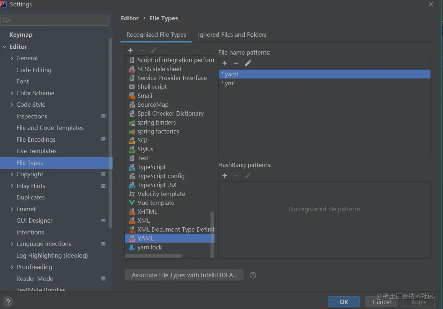Select the File Types settings entry
The height and width of the screenshot is (309, 443).
click(56, 163)
